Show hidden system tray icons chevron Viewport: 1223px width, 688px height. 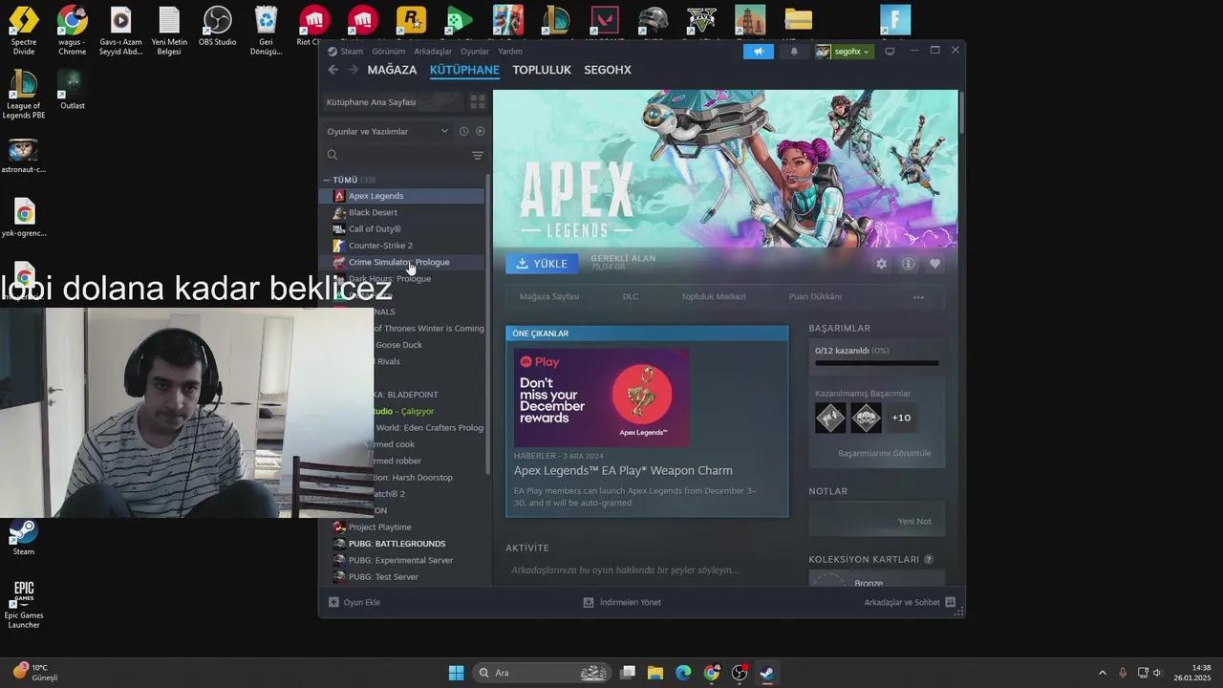(x=1102, y=673)
